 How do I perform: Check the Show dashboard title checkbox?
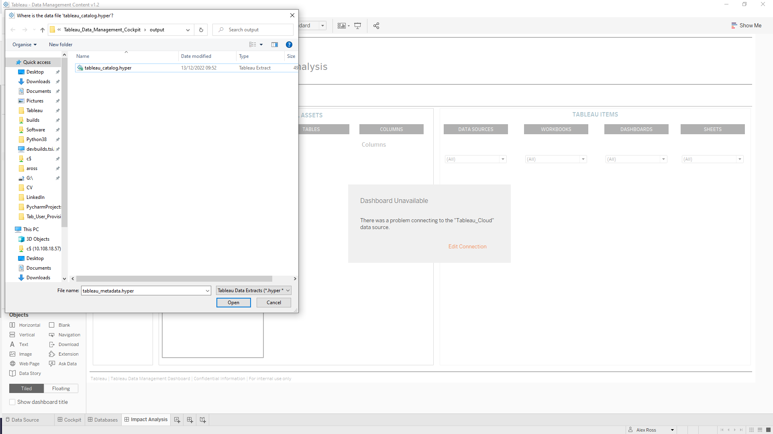click(x=12, y=402)
